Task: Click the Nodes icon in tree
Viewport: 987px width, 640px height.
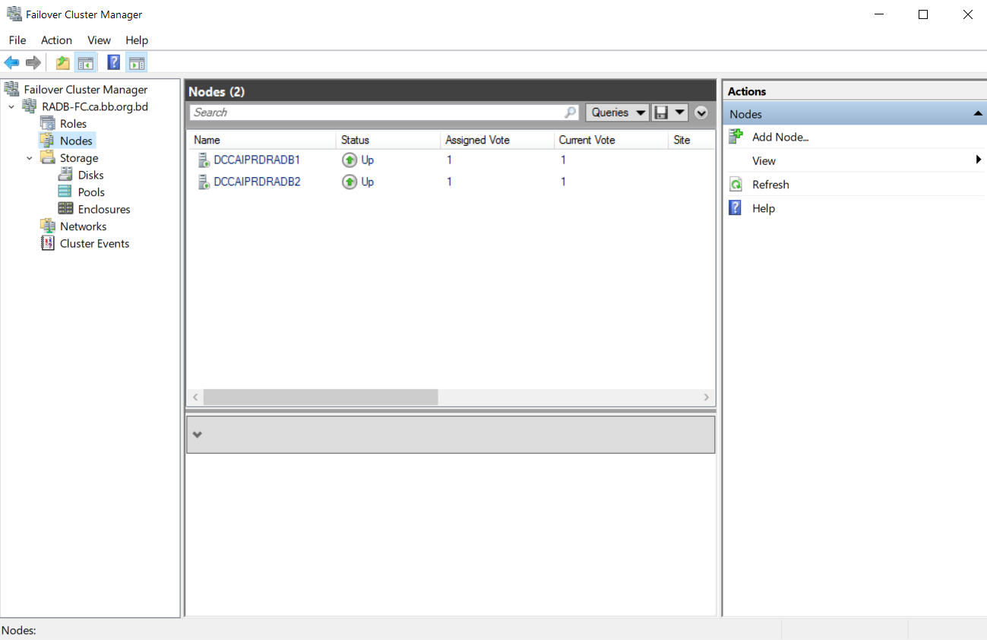Action: pos(48,141)
